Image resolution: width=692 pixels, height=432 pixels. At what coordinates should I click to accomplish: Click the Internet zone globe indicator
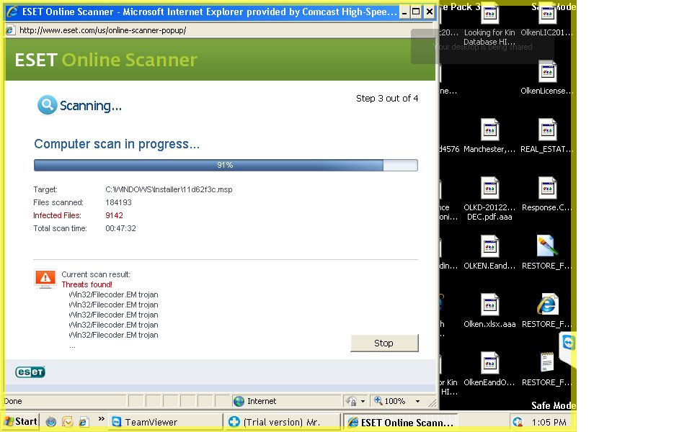click(239, 401)
